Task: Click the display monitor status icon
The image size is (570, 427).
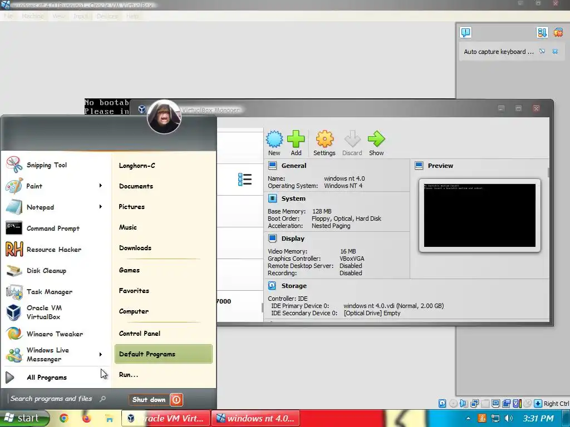Action: [495, 404]
